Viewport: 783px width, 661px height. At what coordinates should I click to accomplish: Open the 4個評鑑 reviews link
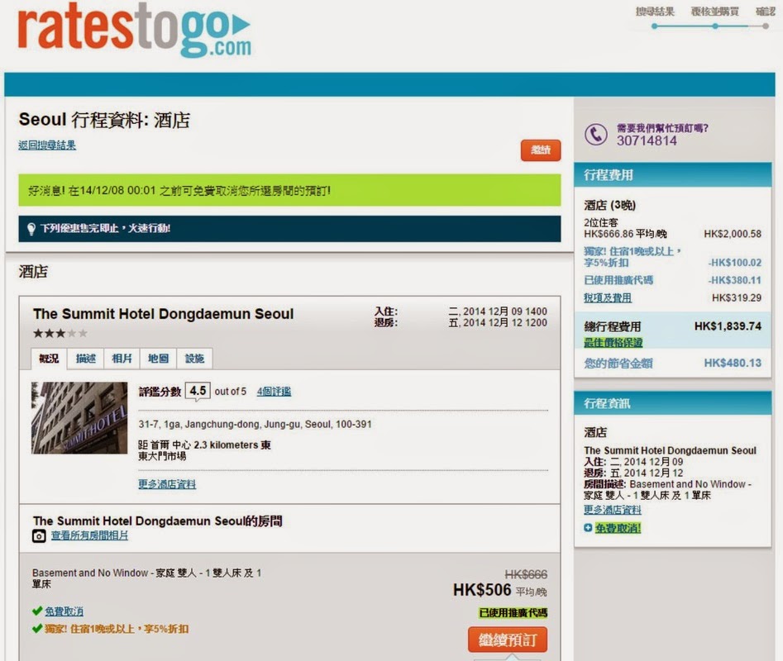coord(274,392)
